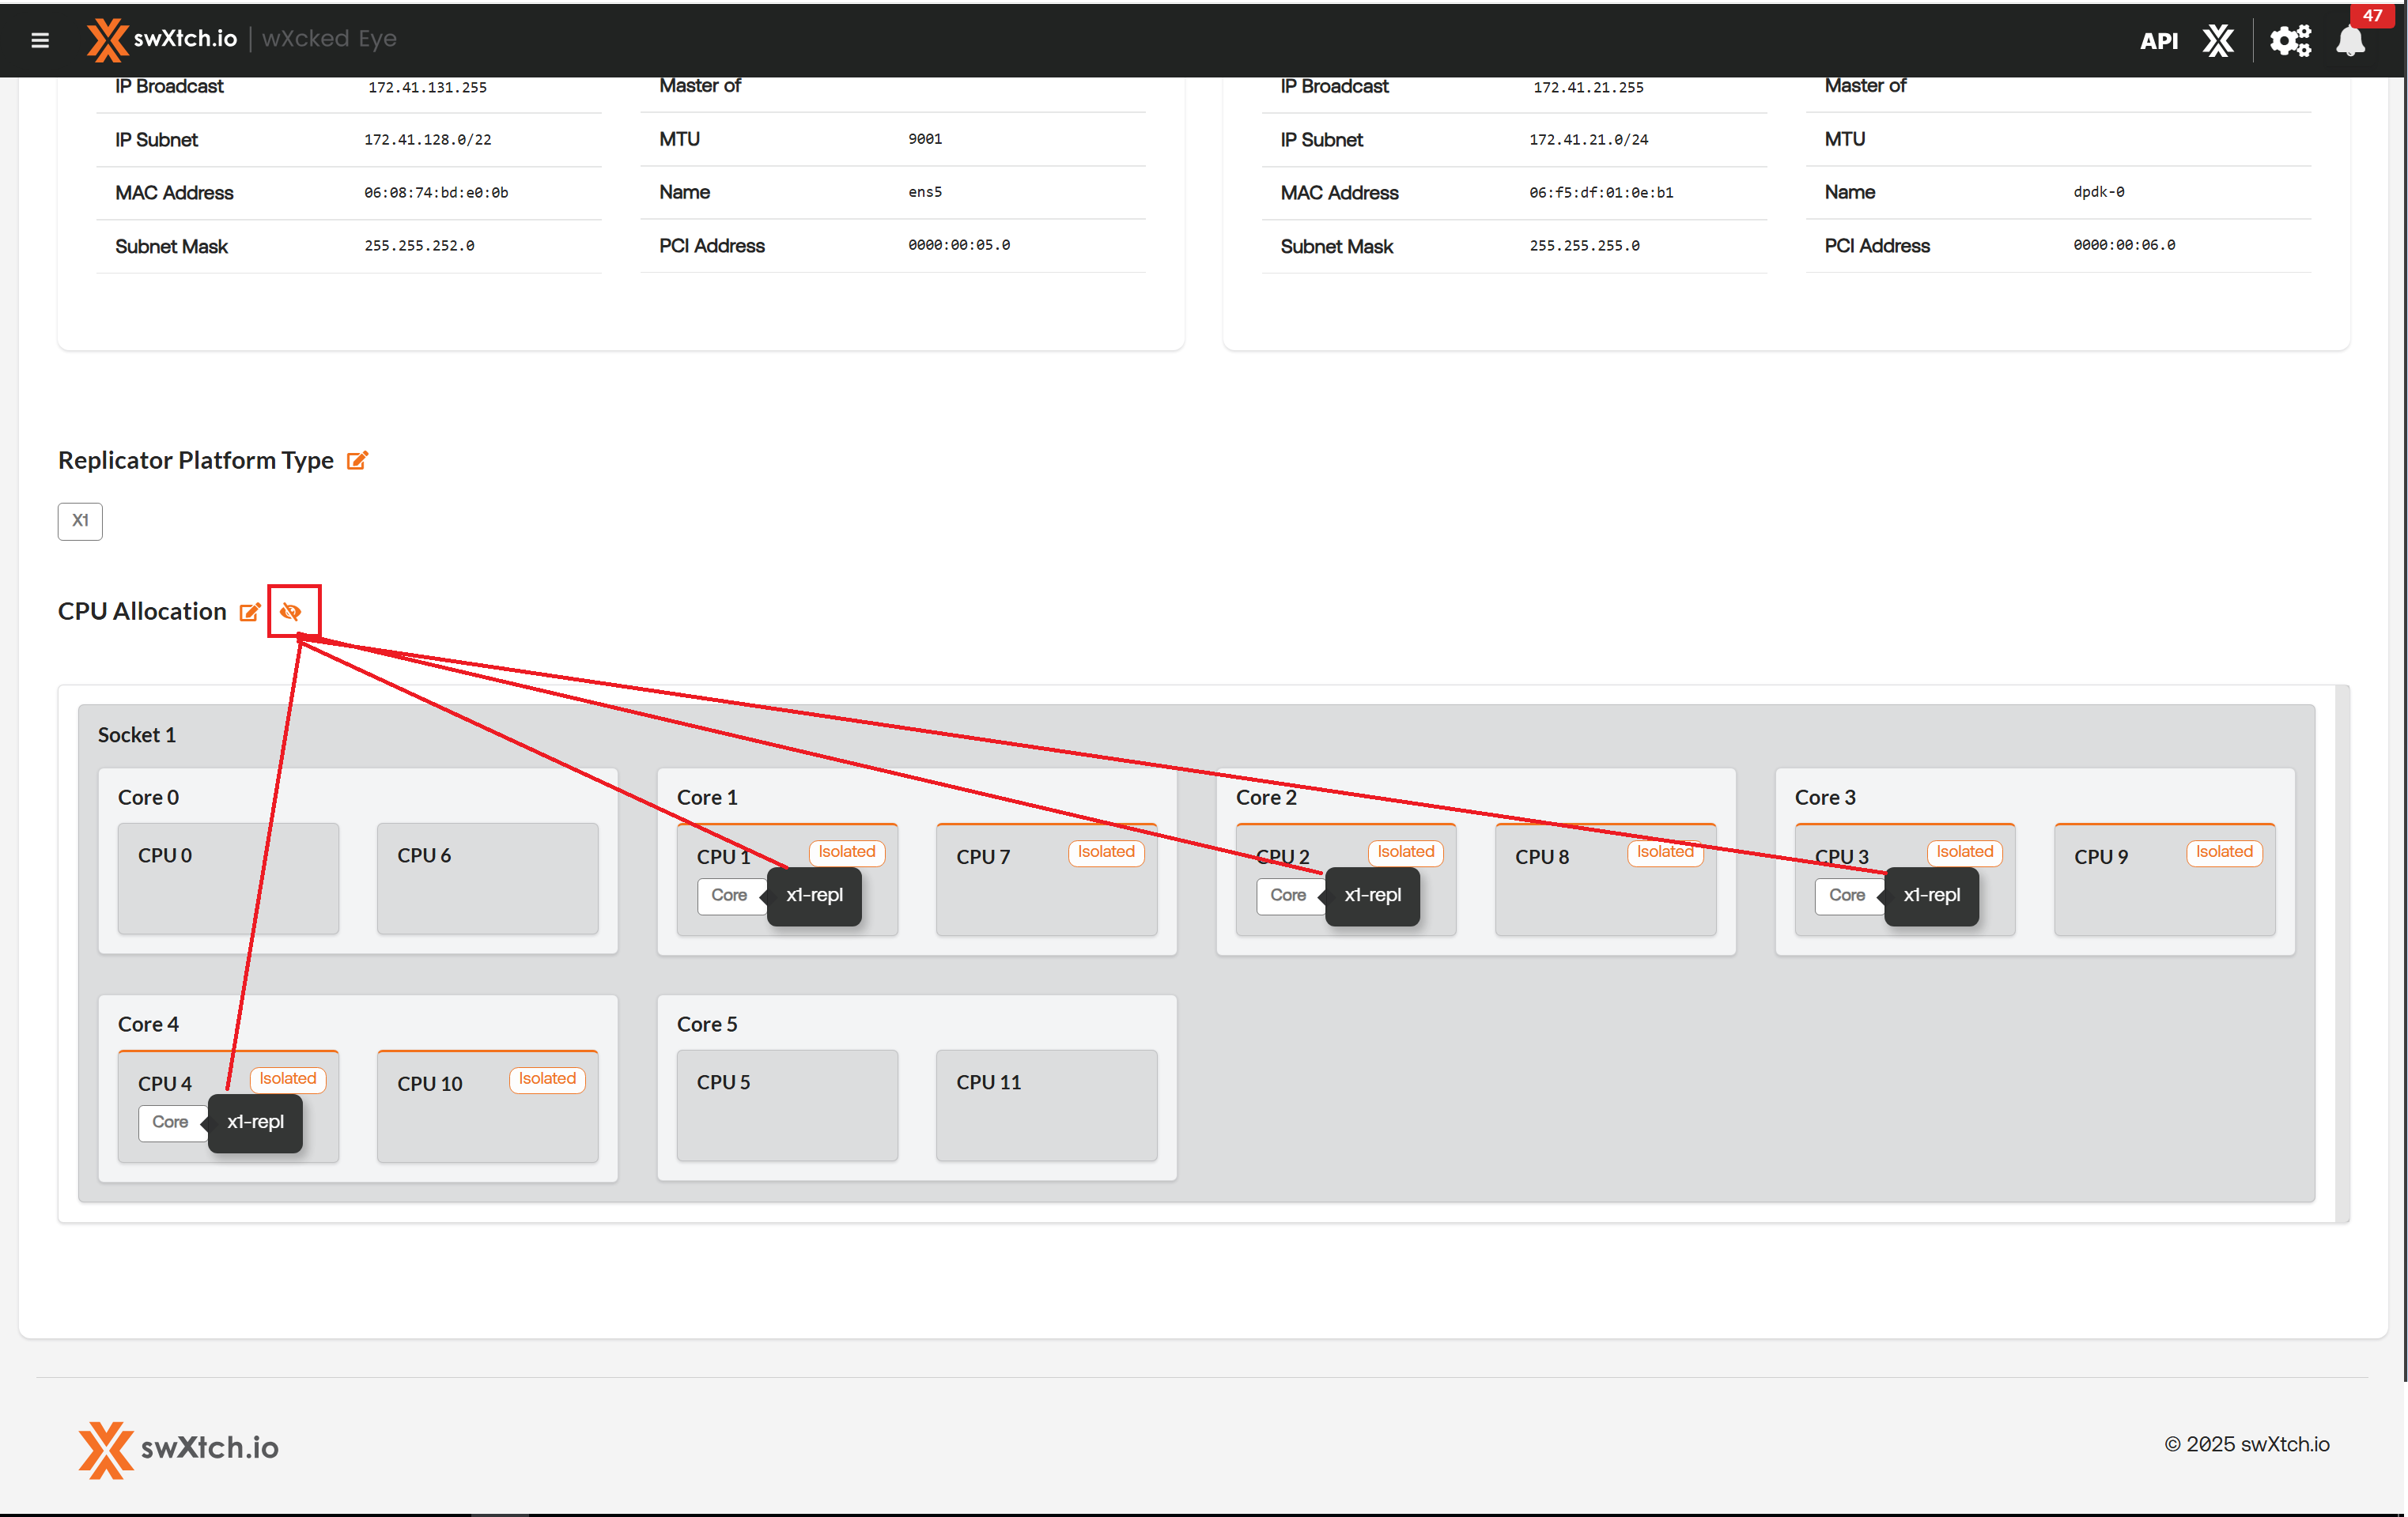Open notifications bell with 47 badge

point(2350,41)
